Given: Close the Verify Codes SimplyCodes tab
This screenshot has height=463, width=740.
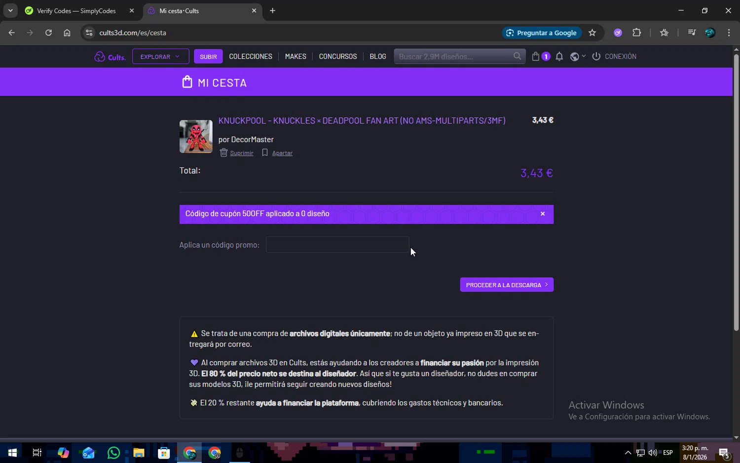Looking at the screenshot, I should (x=132, y=10).
